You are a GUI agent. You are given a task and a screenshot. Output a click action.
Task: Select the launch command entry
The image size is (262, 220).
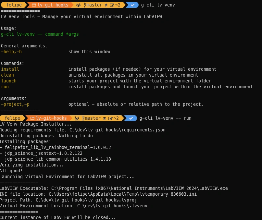[x=9, y=81]
